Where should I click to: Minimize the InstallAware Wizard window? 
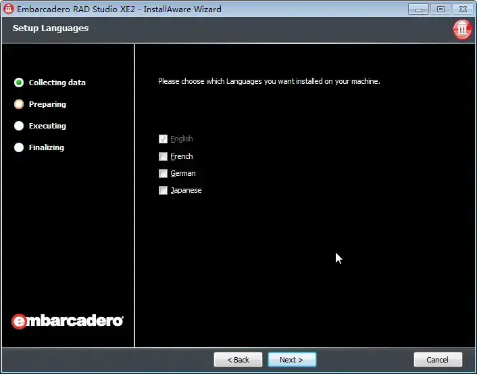(419, 9)
